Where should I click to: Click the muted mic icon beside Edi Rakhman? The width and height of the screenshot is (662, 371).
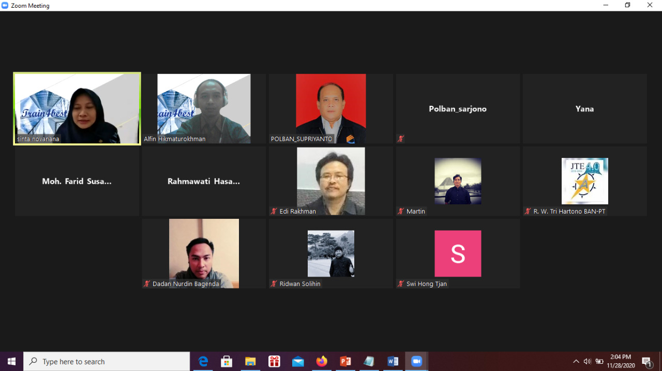[274, 211]
